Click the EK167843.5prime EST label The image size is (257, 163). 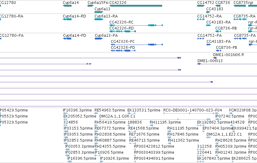(x=214, y=158)
